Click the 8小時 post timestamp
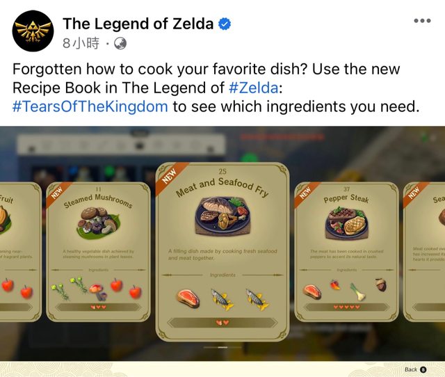Screen dimensions: 445x377 [81, 43]
